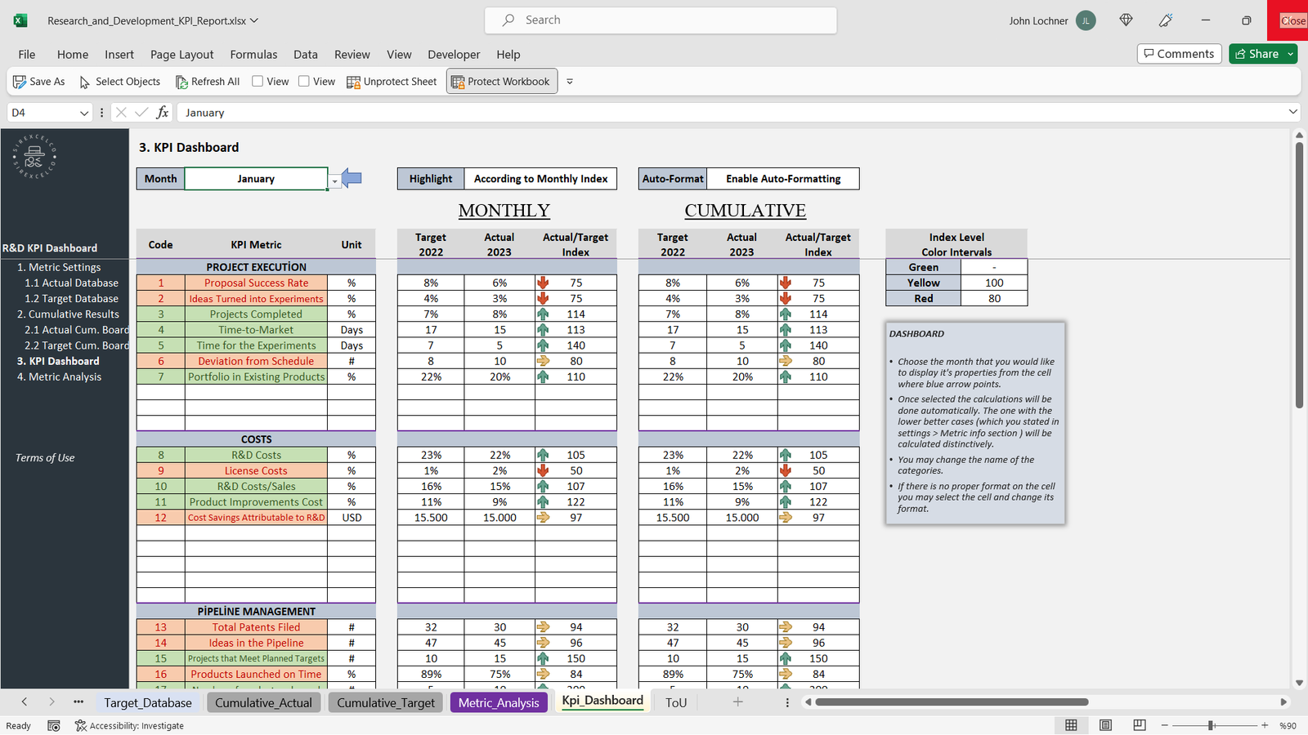1308x735 pixels.
Task: Click the Protect Workbook button
Action: click(x=501, y=82)
